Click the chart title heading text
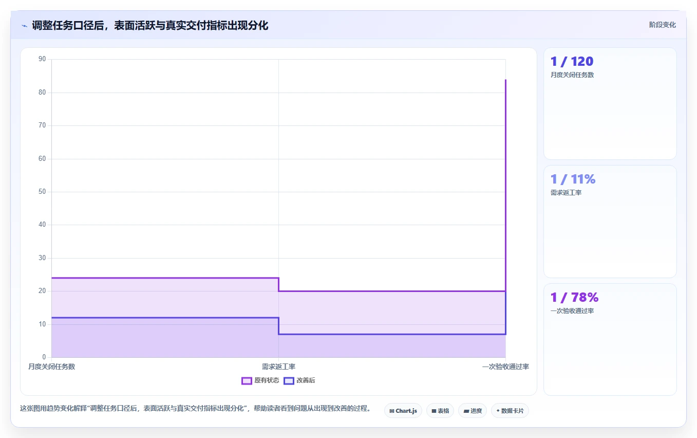The image size is (697, 438). click(x=150, y=26)
